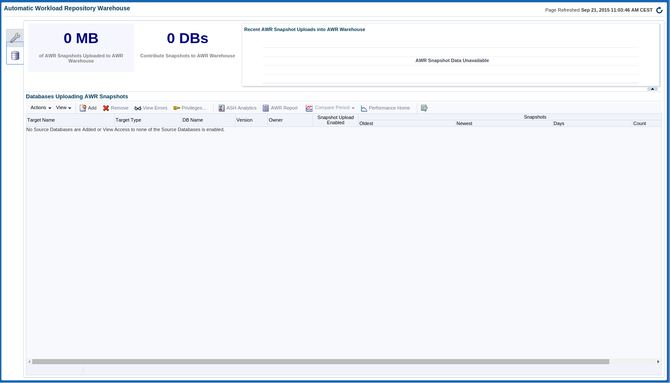The image size is (670, 383).
Task: Open the wrench configuration side tab
Action: pyautogui.click(x=15, y=38)
